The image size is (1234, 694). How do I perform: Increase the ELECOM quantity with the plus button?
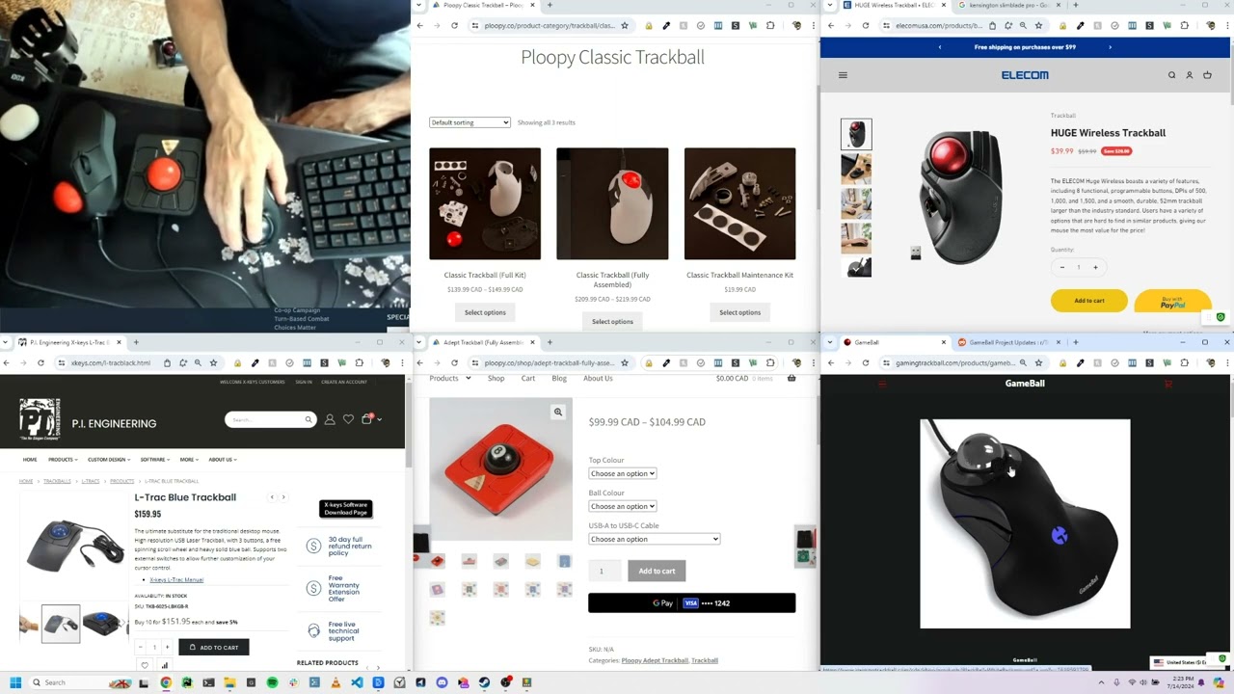[1095, 267]
